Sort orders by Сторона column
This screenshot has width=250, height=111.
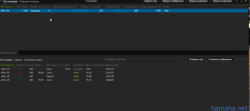(21, 65)
